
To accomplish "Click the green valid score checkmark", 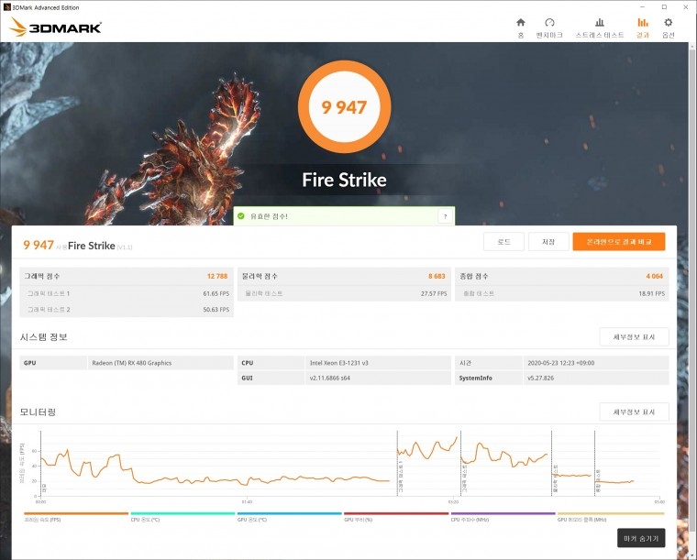I will click(x=241, y=216).
